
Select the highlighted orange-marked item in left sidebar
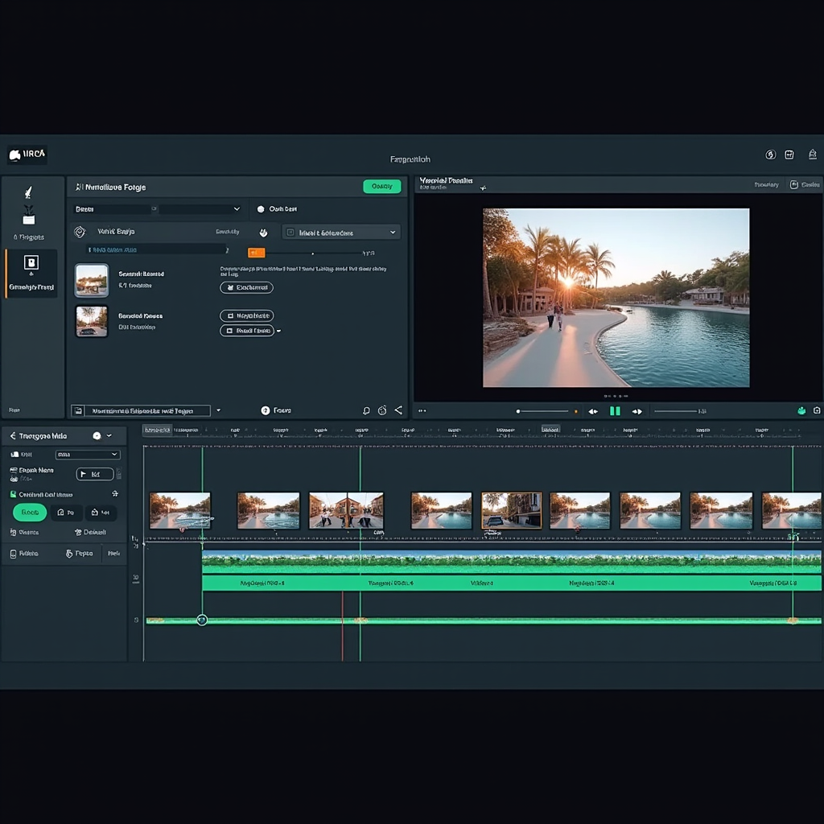click(31, 274)
